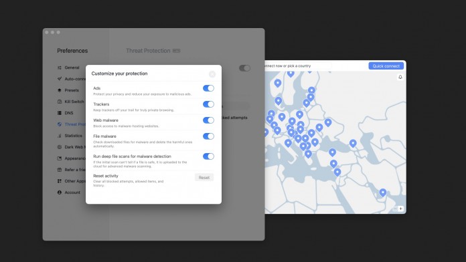The image size is (466, 262).
Task: Click the General preferences sliders icon
Action: tap(60, 68)
